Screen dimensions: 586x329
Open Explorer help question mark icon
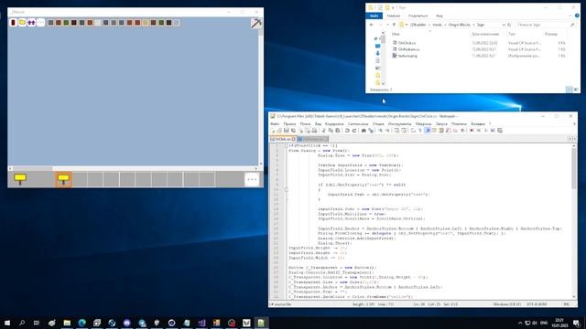578,16
